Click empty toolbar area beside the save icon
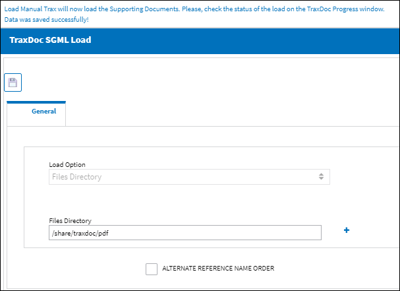Viewport: 400px width, 291px height. tap(204, 82)
